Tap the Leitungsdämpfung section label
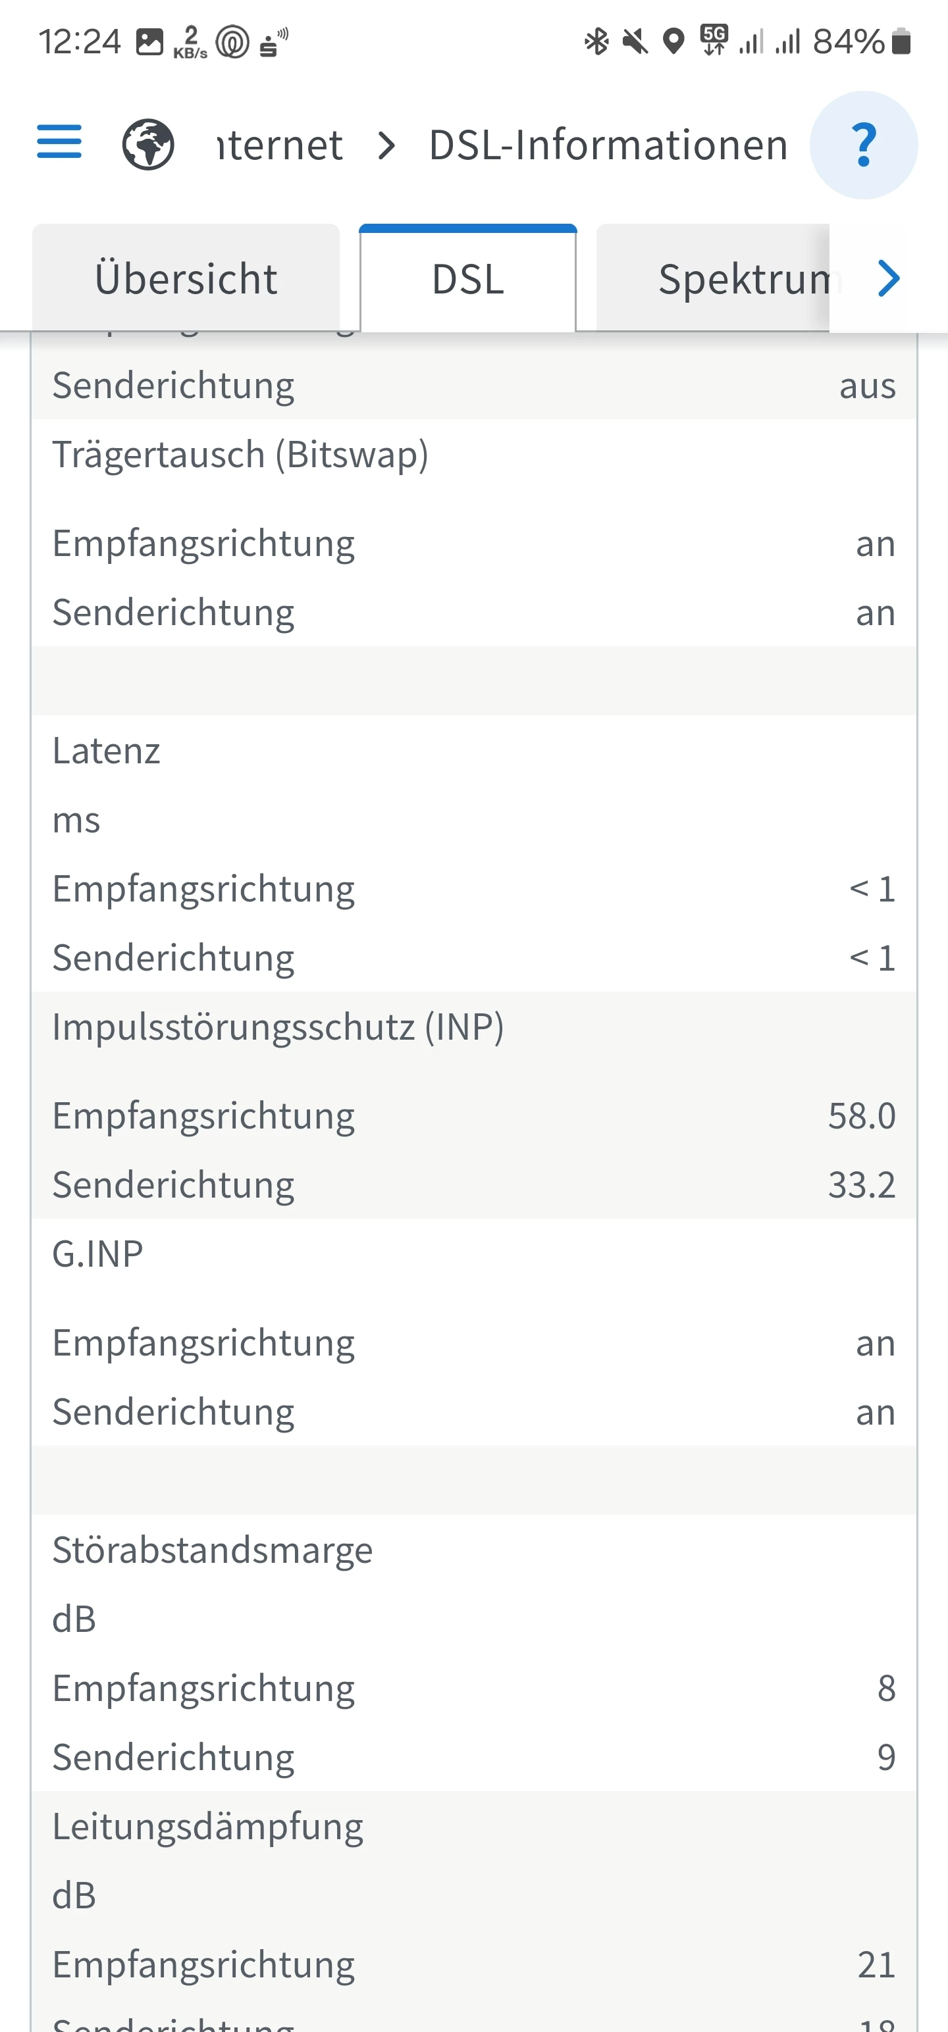Image resolution: width=948 pixels, height=2032 pixels. coord(207,1826)
